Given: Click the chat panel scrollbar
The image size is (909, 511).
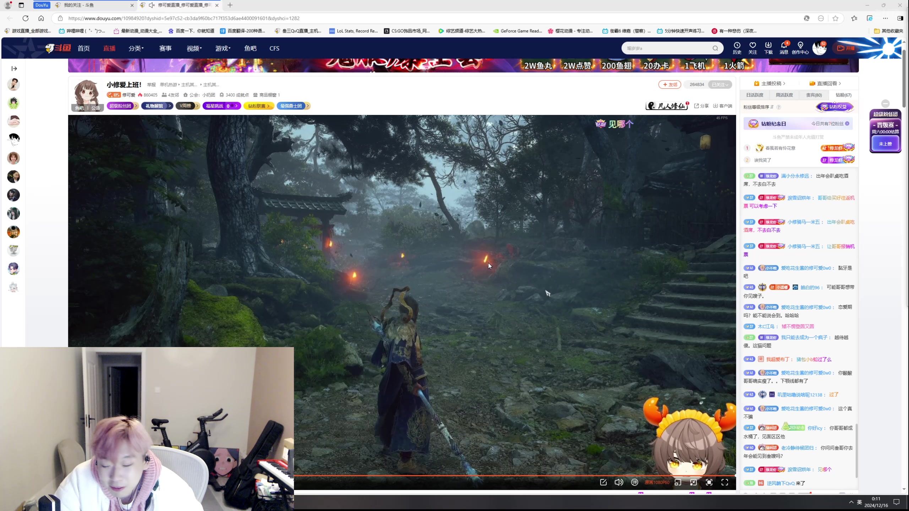Looking at the screenshot, I should click(856, 451).
